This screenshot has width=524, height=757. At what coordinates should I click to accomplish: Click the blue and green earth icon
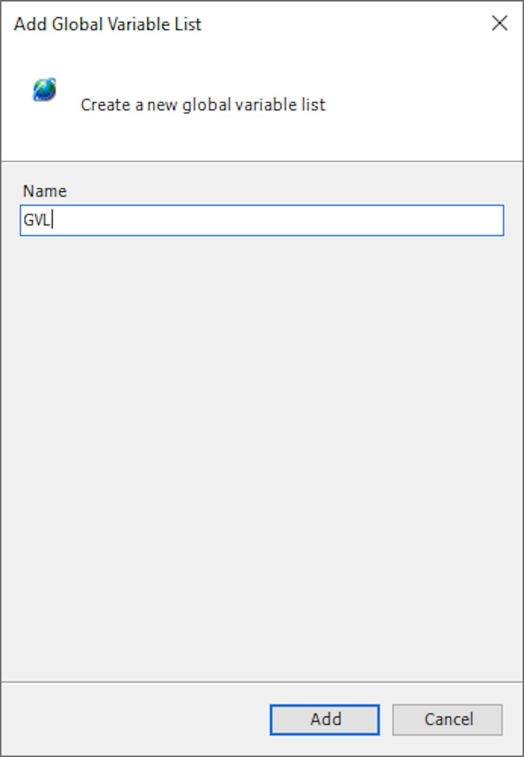[x=45, y=90]
